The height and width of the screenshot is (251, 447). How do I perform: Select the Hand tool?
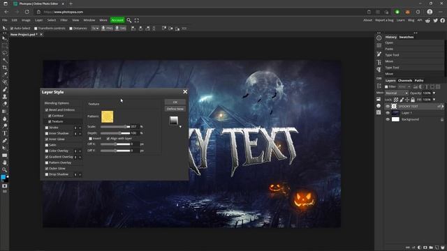5,162
